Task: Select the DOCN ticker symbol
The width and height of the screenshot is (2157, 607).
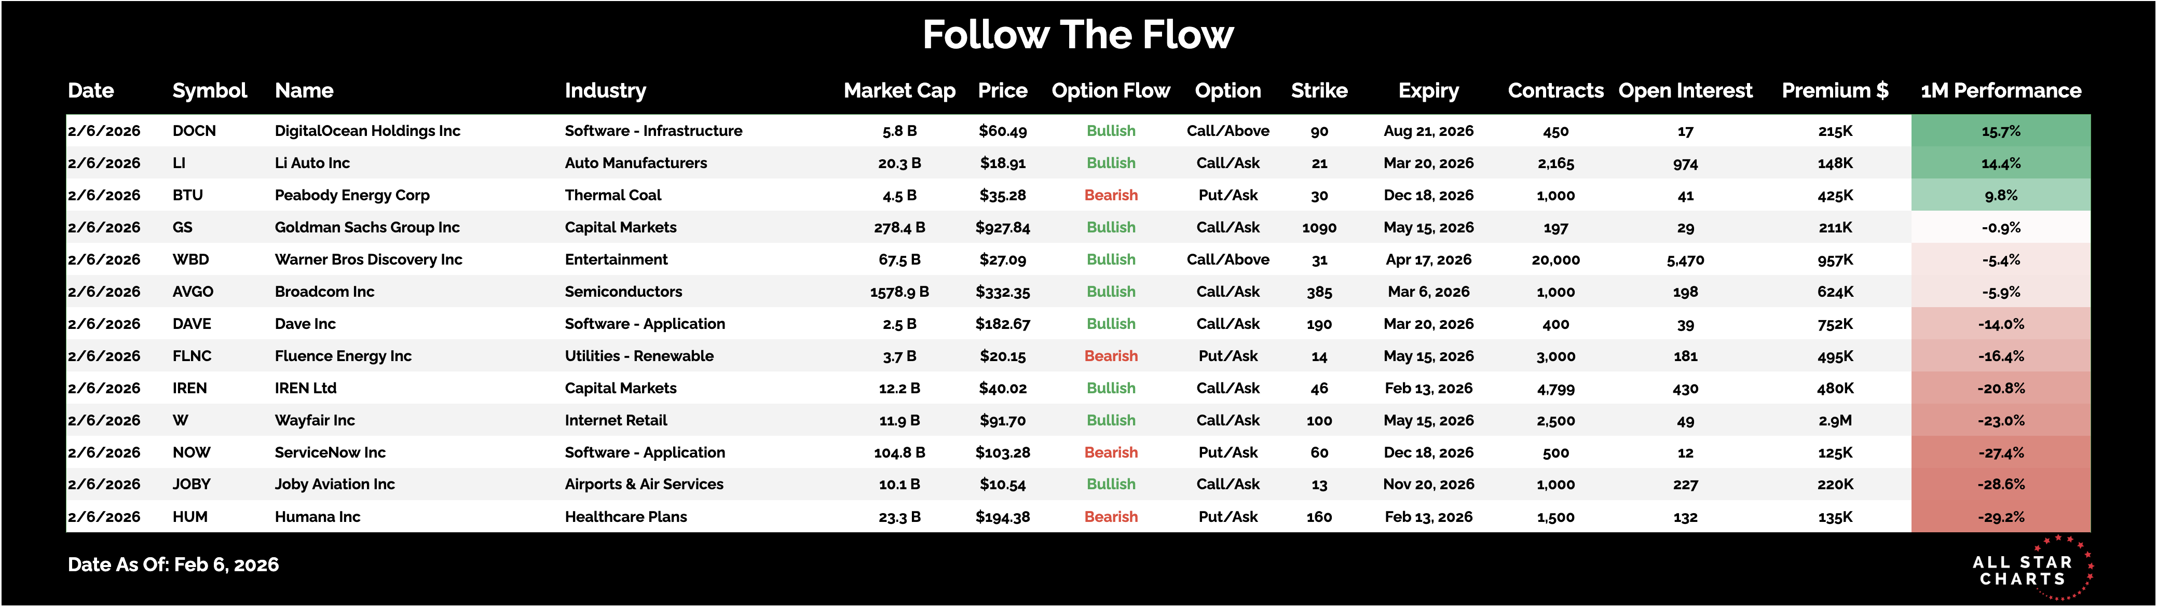Action: coord(194,131)
